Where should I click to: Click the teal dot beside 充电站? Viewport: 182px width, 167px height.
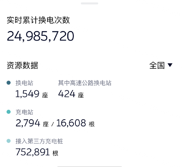tap(9, 112)
